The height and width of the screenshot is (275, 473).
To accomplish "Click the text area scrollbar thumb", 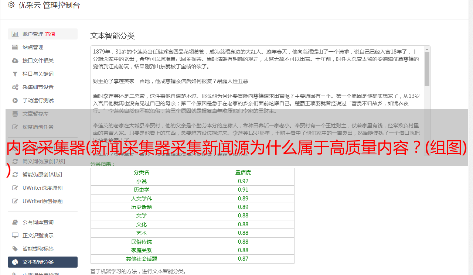I will click(427, 69).
